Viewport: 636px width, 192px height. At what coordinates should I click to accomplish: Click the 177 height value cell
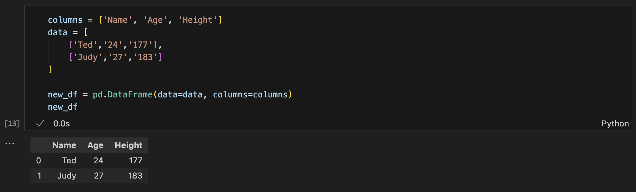136,161
